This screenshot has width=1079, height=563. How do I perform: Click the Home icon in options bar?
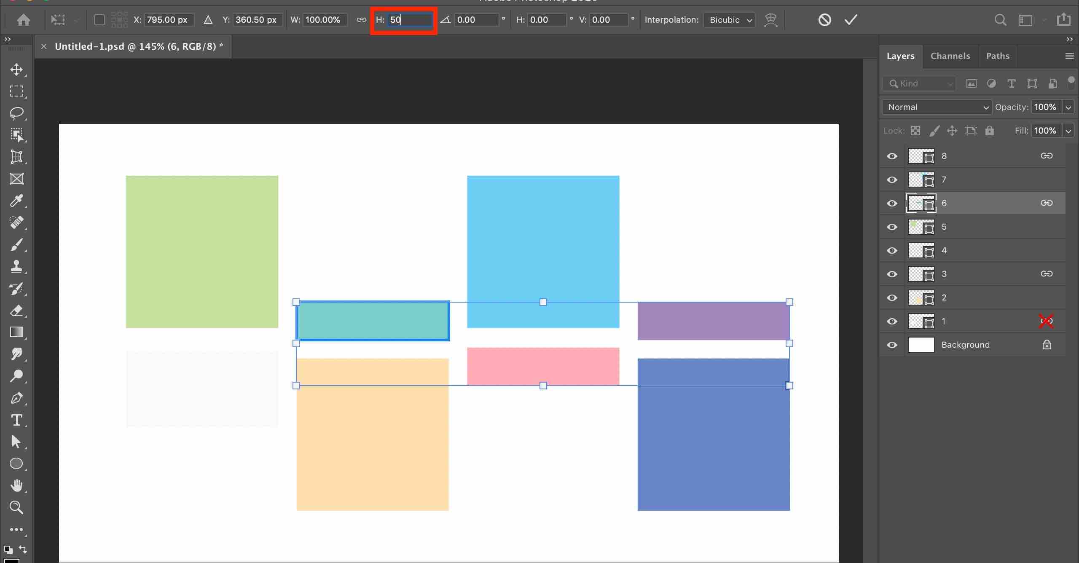tap(24, 20)
